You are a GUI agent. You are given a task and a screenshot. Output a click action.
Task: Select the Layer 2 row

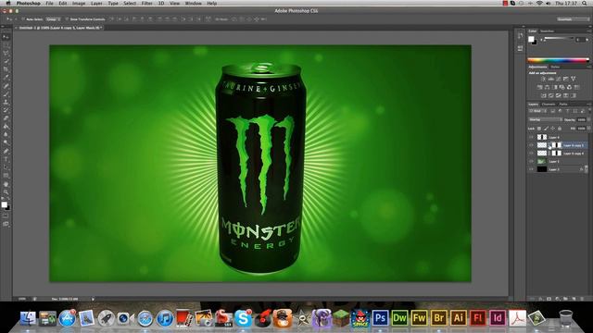(x=558, y=169)
